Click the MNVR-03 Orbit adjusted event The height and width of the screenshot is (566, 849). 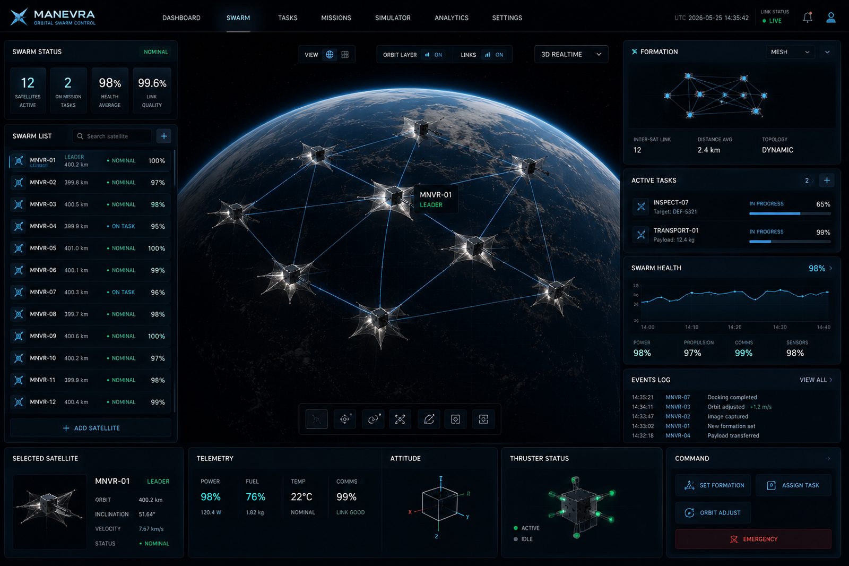click(702, 407)
